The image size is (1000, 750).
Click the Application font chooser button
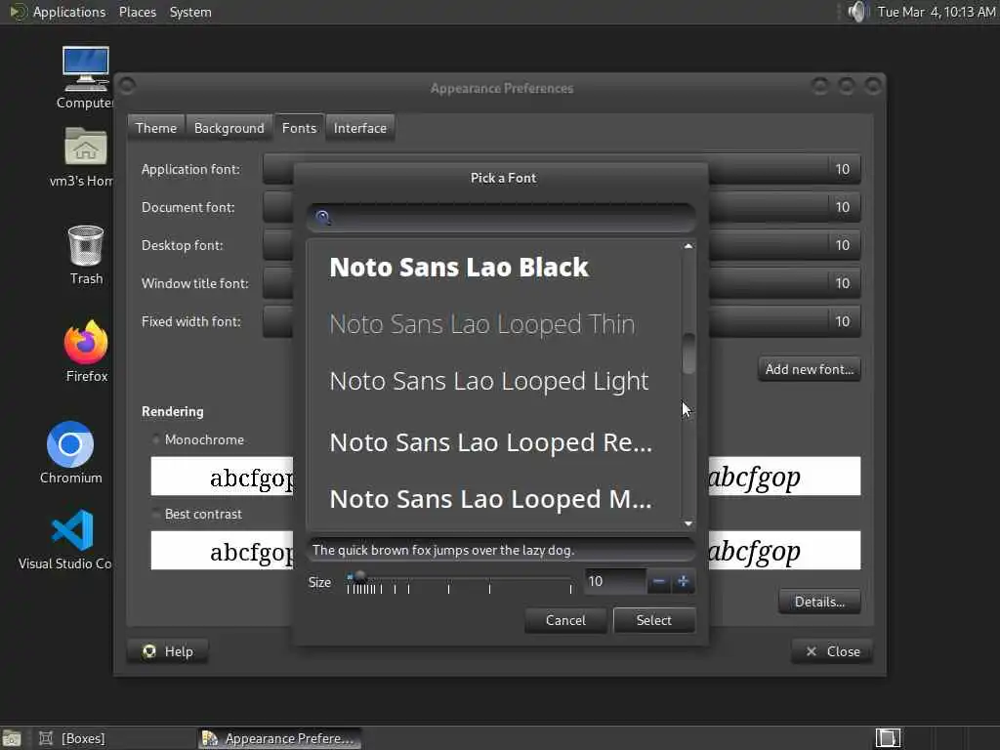click(562, 169)
